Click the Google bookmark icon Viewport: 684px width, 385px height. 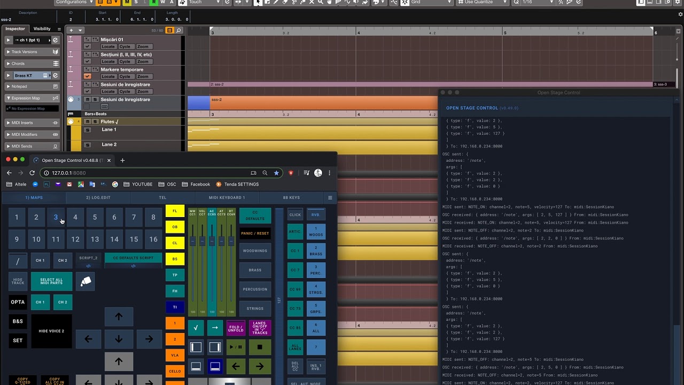115,184
